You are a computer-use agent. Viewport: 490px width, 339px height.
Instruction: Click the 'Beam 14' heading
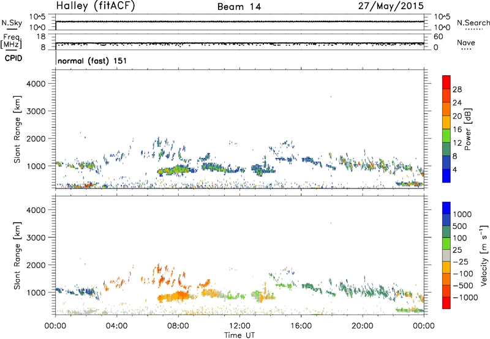tap(239, 7)
